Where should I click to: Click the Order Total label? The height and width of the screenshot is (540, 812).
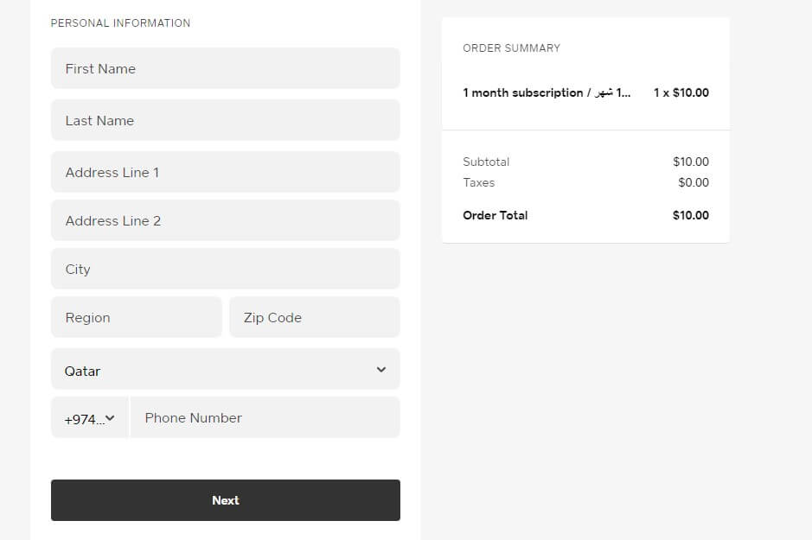(496, 215)
